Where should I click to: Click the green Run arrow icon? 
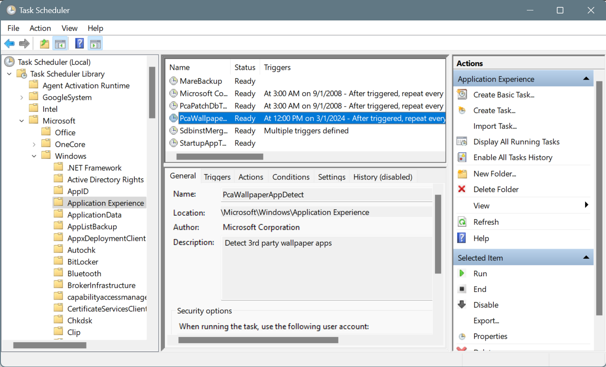pos(462,274)
